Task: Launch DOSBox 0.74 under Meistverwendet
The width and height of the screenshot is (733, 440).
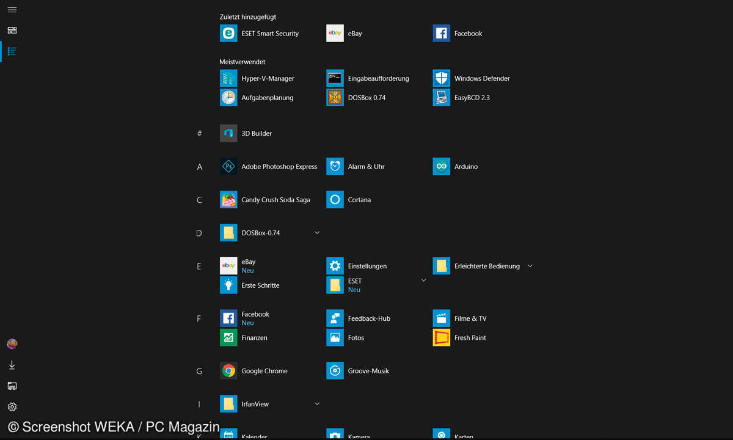Action: [x=356, y=97]
